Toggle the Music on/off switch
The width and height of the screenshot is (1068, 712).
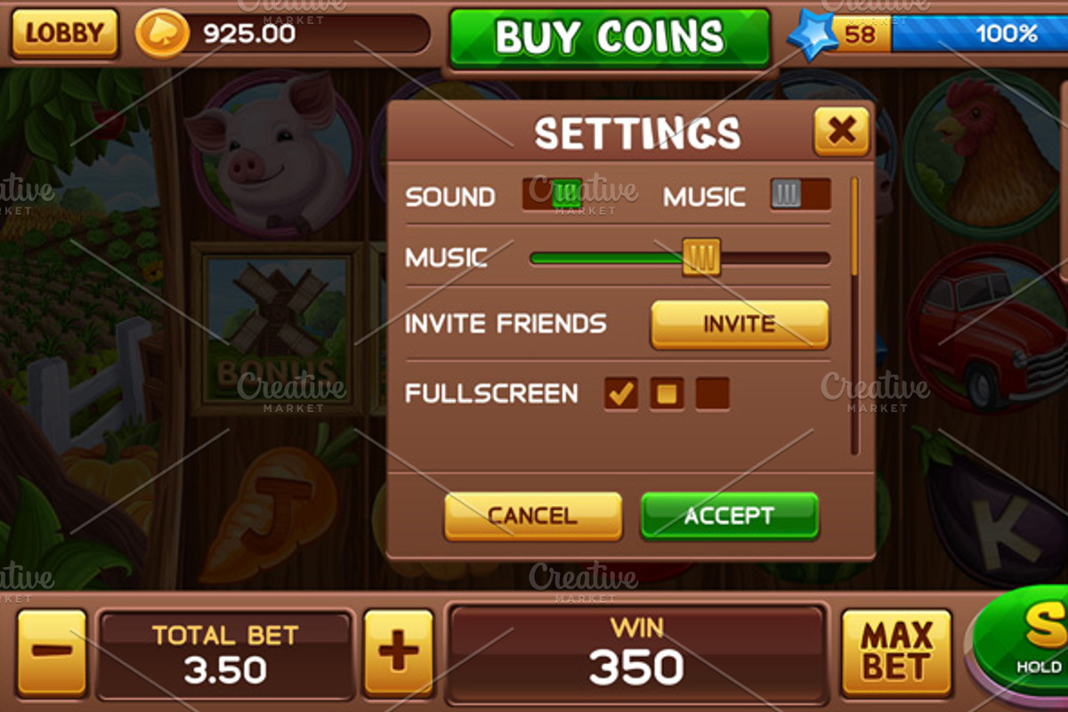tap(800, 194)
